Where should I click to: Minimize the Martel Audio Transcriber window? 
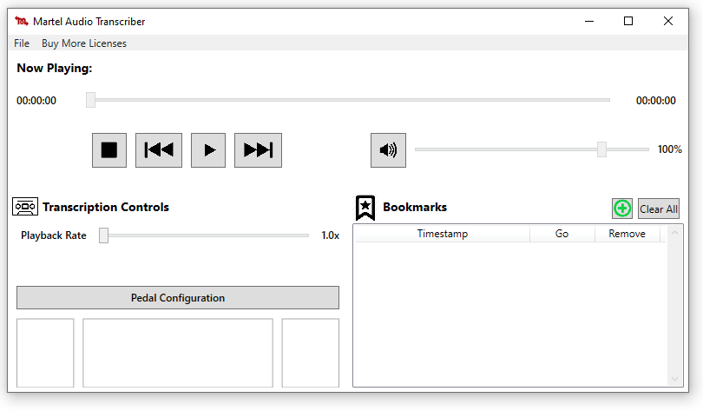(x=589, y=21)
